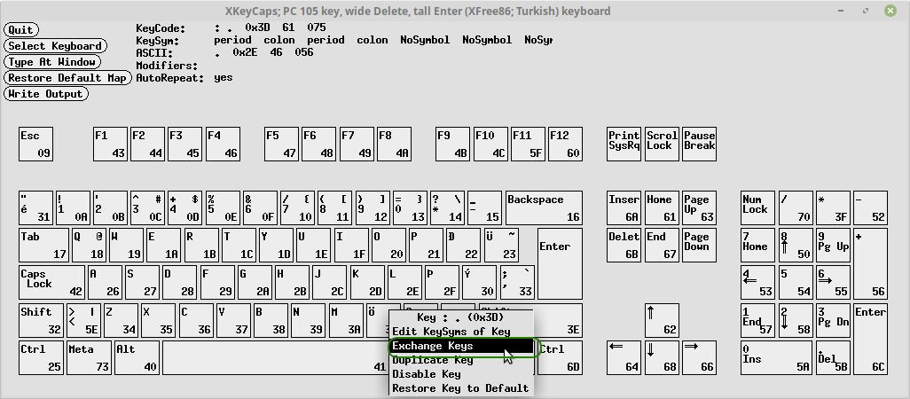Image resolution: width=910 pixels, height=399 pixels.
Task: Click the End key code 67
Action: point(662,246)
